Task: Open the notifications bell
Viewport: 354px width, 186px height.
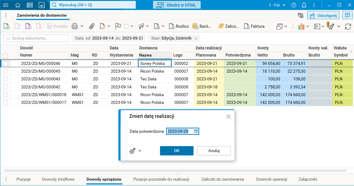Action: [x=304, y=5]
